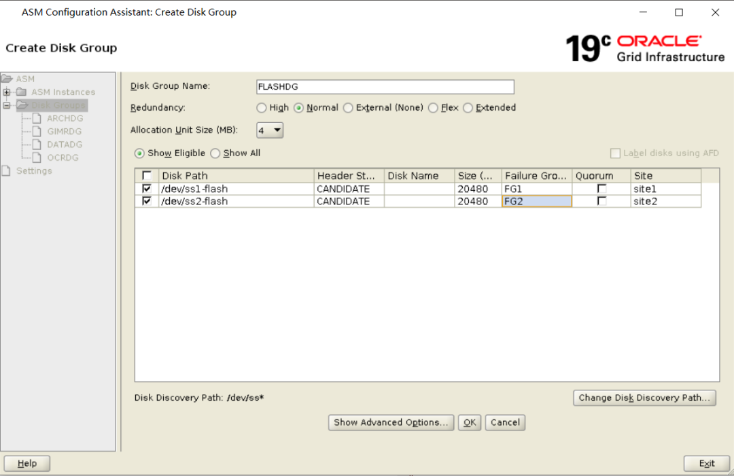Click the Disk Name column header
This screenshot has width=734, height=476.
click(x=419, y=176)
